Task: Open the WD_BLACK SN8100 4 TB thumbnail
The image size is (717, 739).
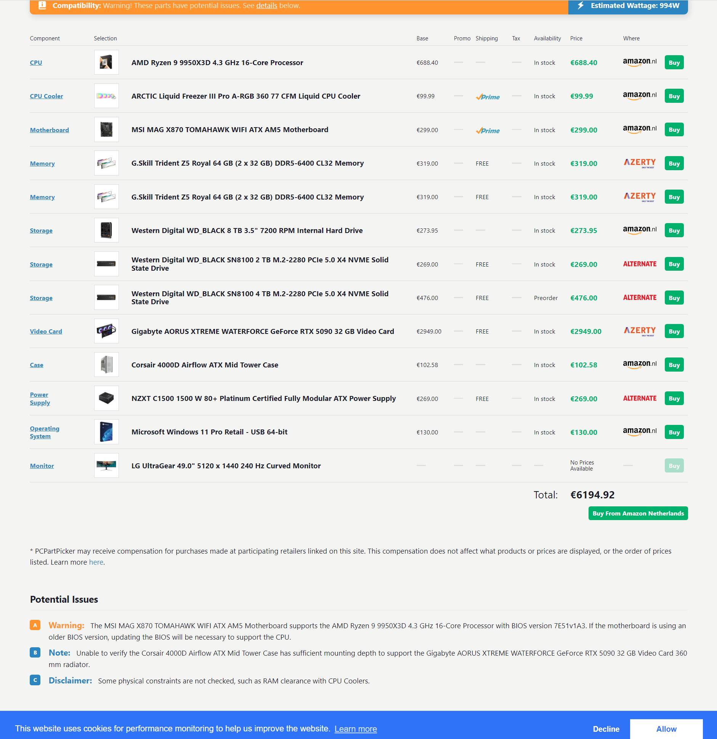Action: [x=106, y=297]
